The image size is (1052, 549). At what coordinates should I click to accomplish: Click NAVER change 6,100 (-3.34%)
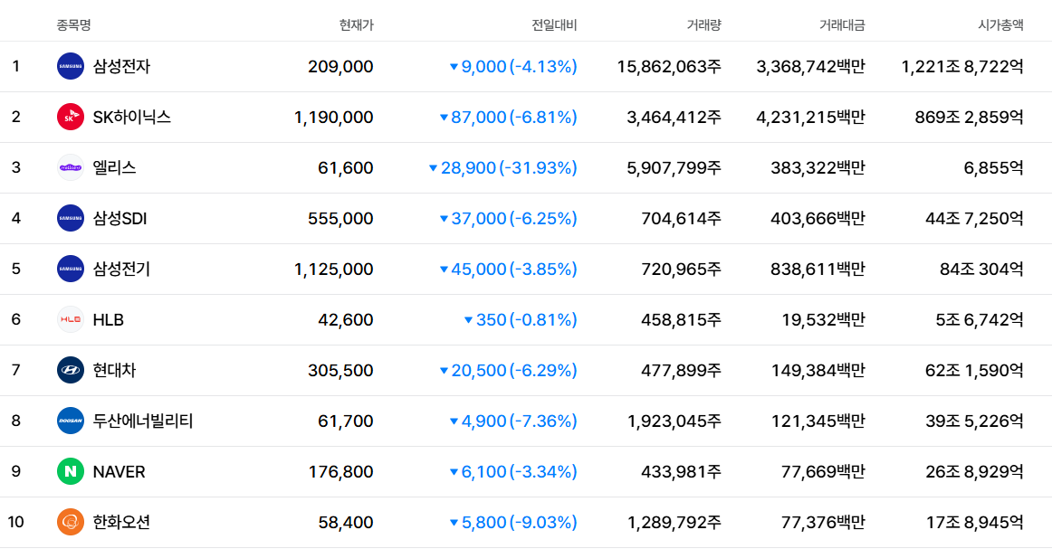point(513,472)
